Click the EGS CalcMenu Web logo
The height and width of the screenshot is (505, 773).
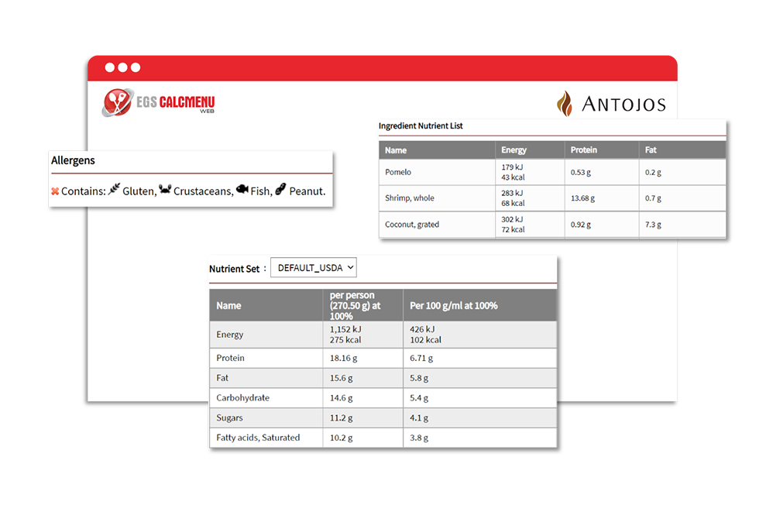tap(158, 102)
